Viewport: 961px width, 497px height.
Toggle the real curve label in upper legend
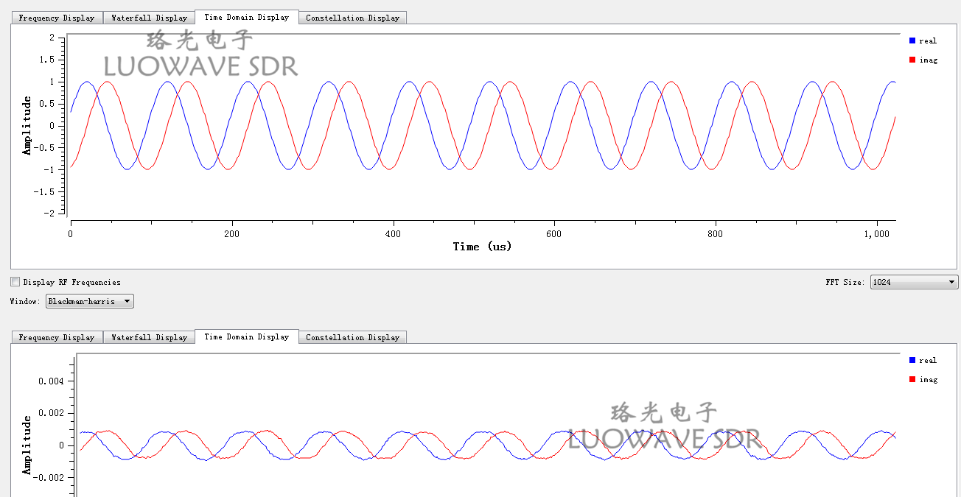tap(928, 41)
